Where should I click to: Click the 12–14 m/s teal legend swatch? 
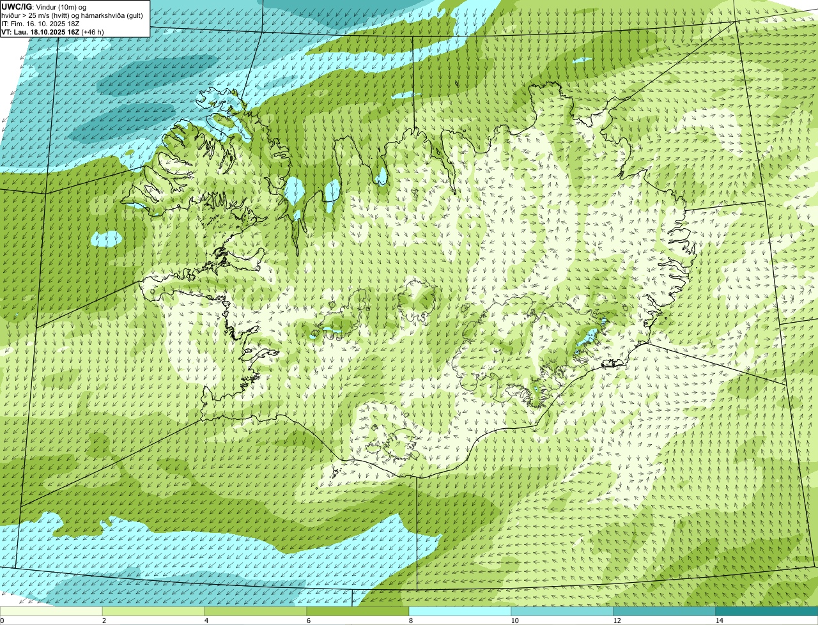[665, 611]
